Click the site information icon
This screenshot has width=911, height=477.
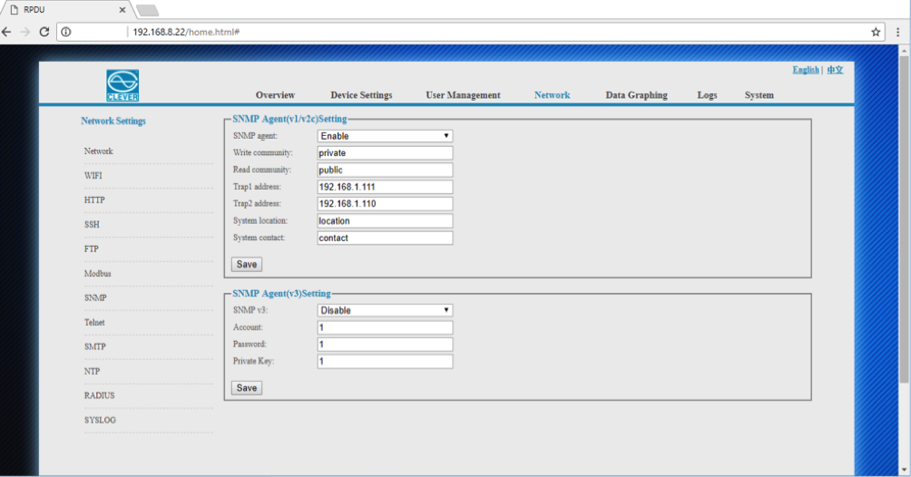tap(67, 31)
